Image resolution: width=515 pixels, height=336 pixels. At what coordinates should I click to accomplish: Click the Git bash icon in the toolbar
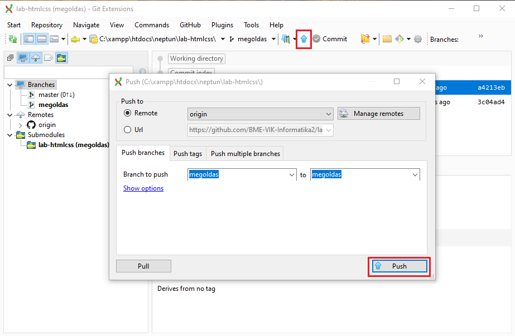pyautogui.click(x=400, y=39)
